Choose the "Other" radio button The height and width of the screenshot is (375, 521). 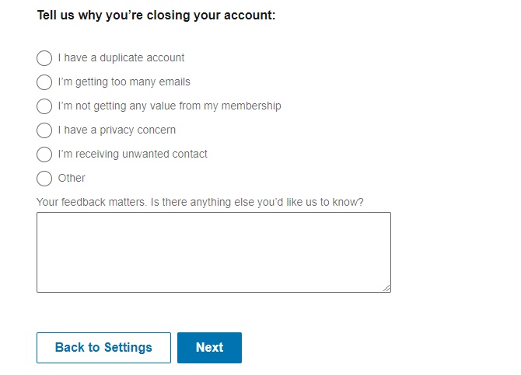click(44, 179)
